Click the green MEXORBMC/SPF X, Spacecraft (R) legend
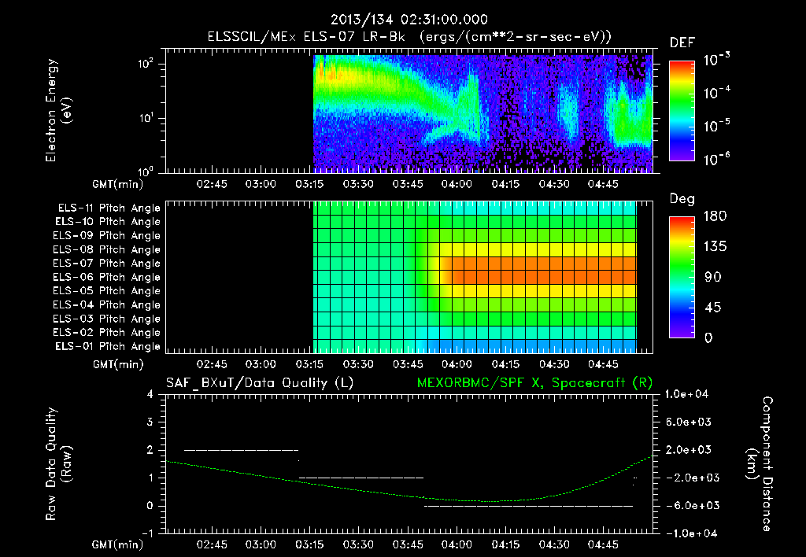 pyautogui.click(x=534, y=383)
